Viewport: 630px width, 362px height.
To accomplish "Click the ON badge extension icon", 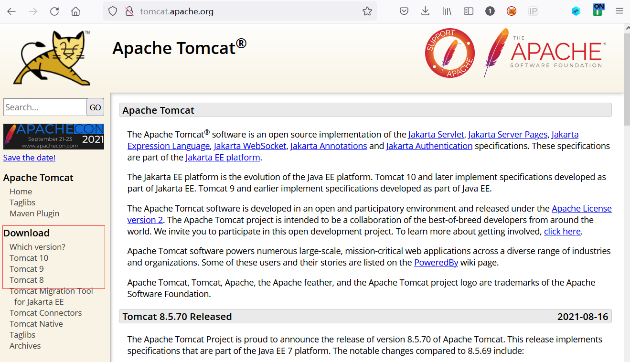I will [598, 10].
